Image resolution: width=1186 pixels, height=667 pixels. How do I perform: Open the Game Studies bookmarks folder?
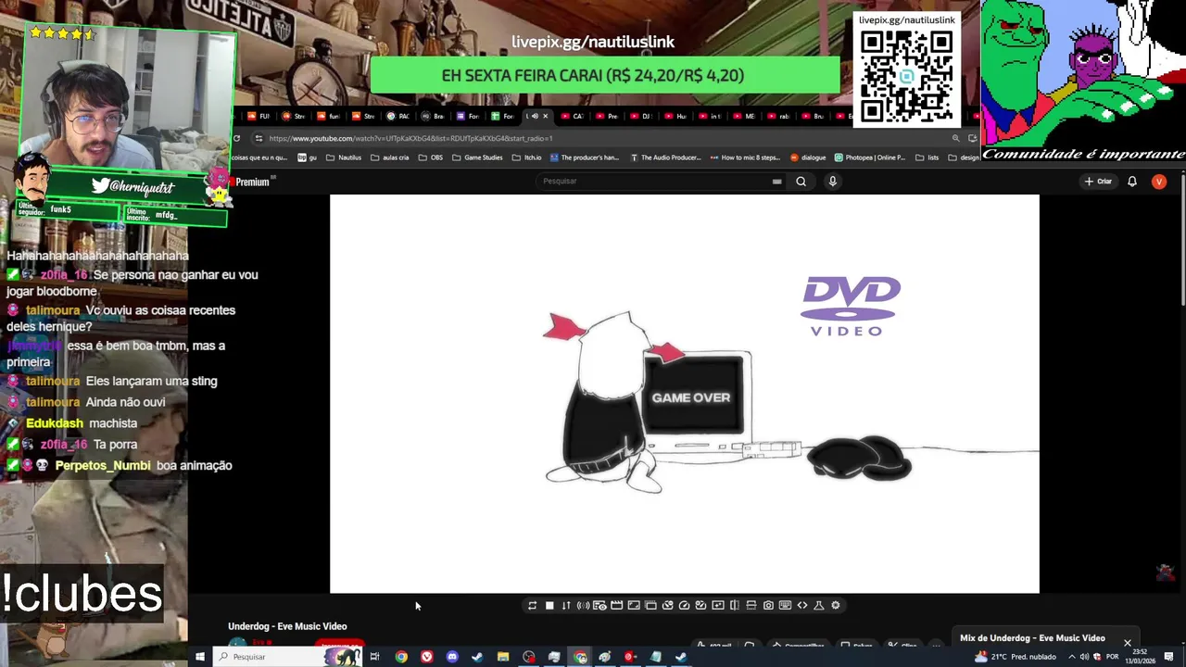(x=477, y=157)
